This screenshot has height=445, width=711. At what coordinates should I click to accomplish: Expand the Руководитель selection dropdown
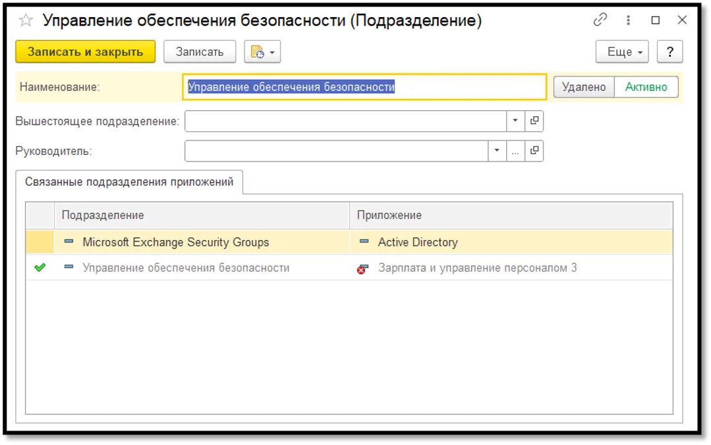click(x=497, y=150)
